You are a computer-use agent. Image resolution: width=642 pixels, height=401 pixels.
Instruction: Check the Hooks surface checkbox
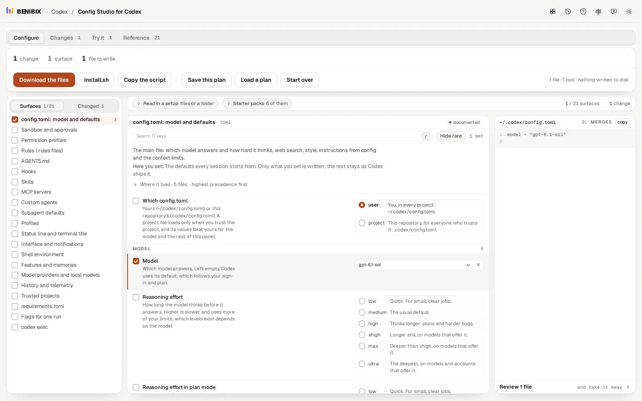pyautogui.click(x=15, y=172)
